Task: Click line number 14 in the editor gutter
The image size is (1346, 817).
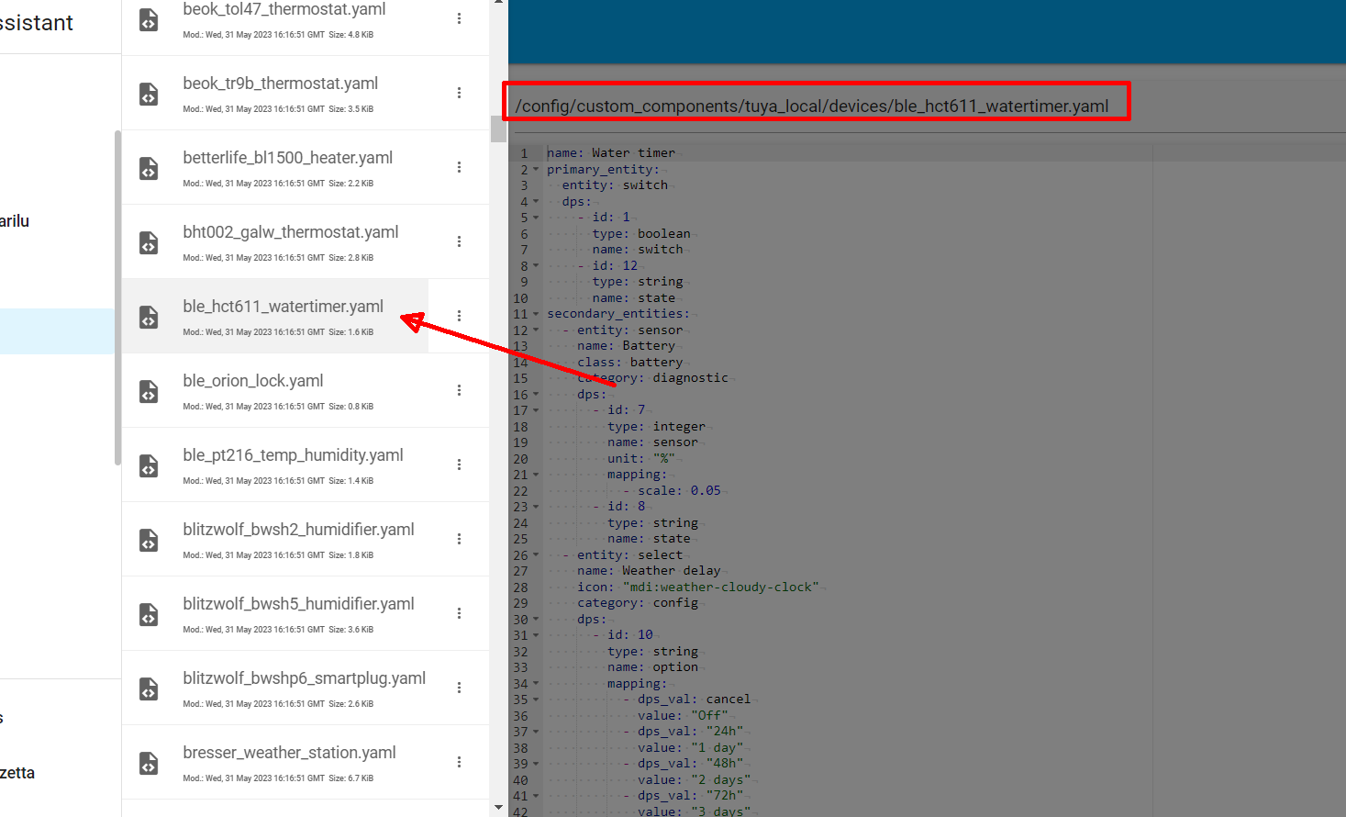Action: [x=523, y=362]
